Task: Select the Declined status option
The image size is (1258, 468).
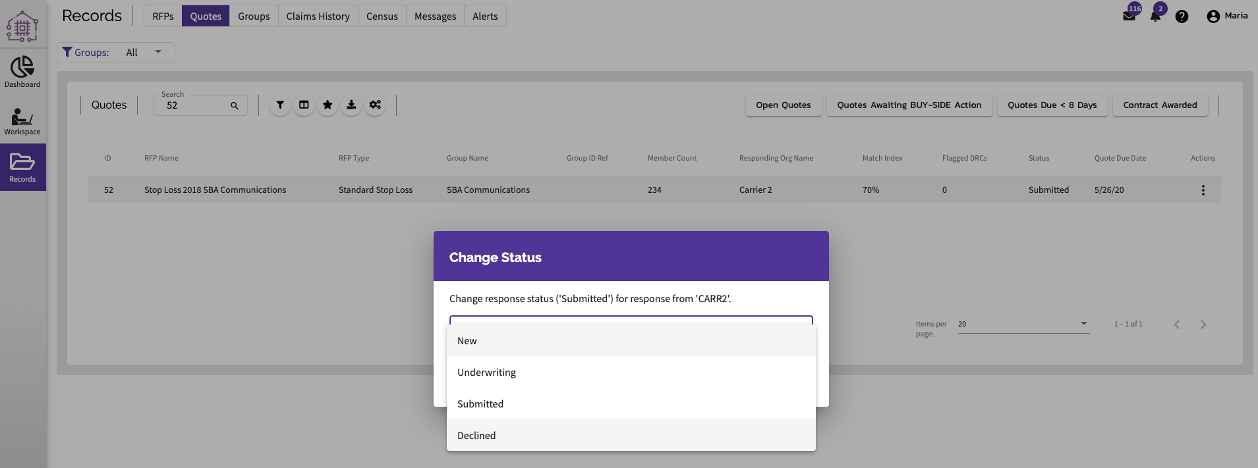Action: [x=631, y=435]
